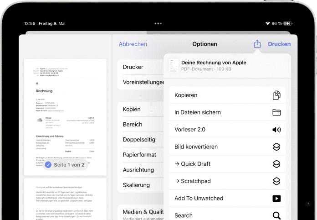Open the Drucker printer selection row
Viewport: 317px width, 220px height.
click(x=140, y=67)
